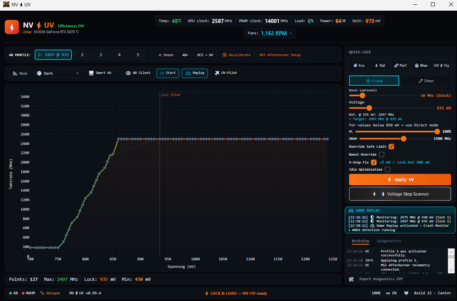Restore the Stock profile
This screenshot has width=457, height=301.
[x=166, y=55]
